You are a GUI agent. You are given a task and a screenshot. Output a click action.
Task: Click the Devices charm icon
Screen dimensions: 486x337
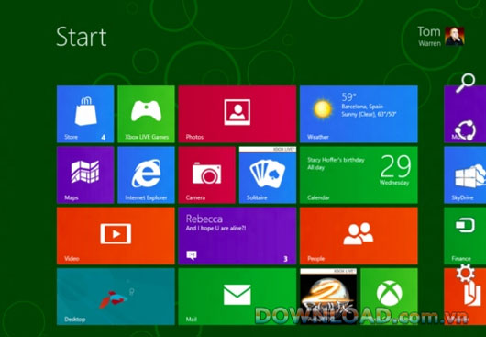click(x=465, y=225)
